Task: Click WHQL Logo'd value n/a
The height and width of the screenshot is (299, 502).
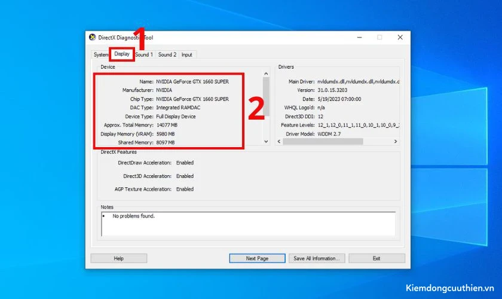Action: (x=321, y=108)
